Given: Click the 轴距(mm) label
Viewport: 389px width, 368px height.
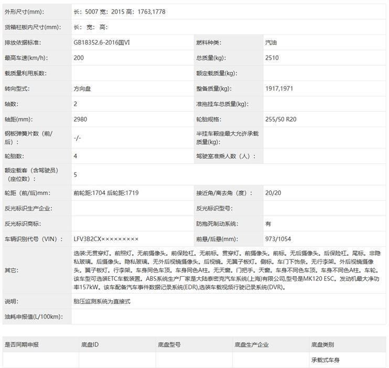Looking at the screenshot, I should pyautogui.click(x=19, y=120).
